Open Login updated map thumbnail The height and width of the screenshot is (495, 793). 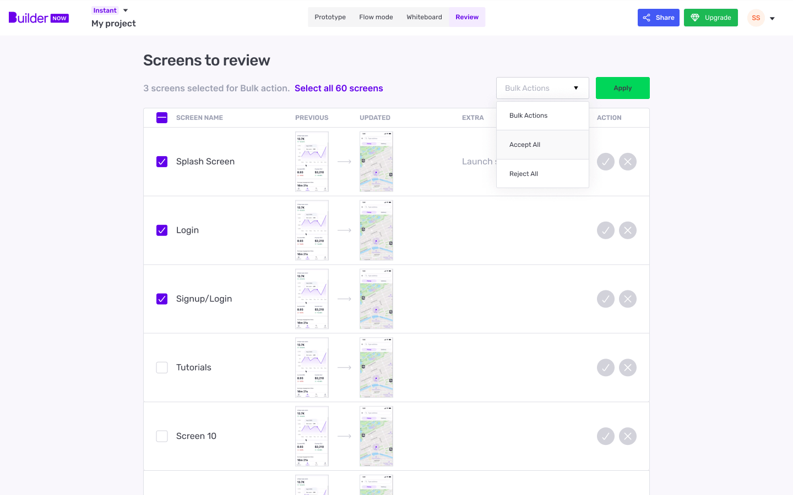click(376, 230)
